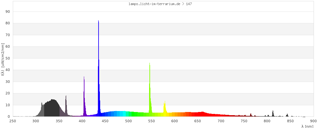The image size is (320, 128).
Task: Click the y-axis tick label '20'
Action: point(8,93)
